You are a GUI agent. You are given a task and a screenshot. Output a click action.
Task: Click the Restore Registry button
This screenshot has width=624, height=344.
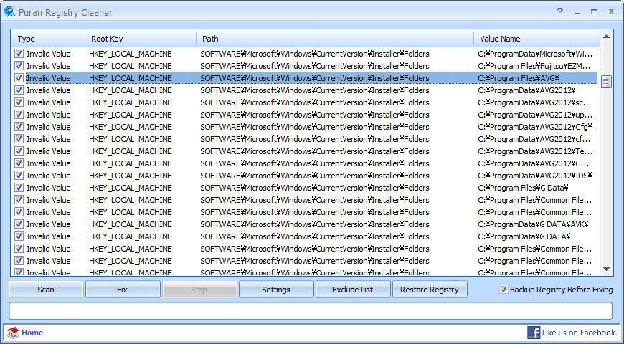[430, 290]
